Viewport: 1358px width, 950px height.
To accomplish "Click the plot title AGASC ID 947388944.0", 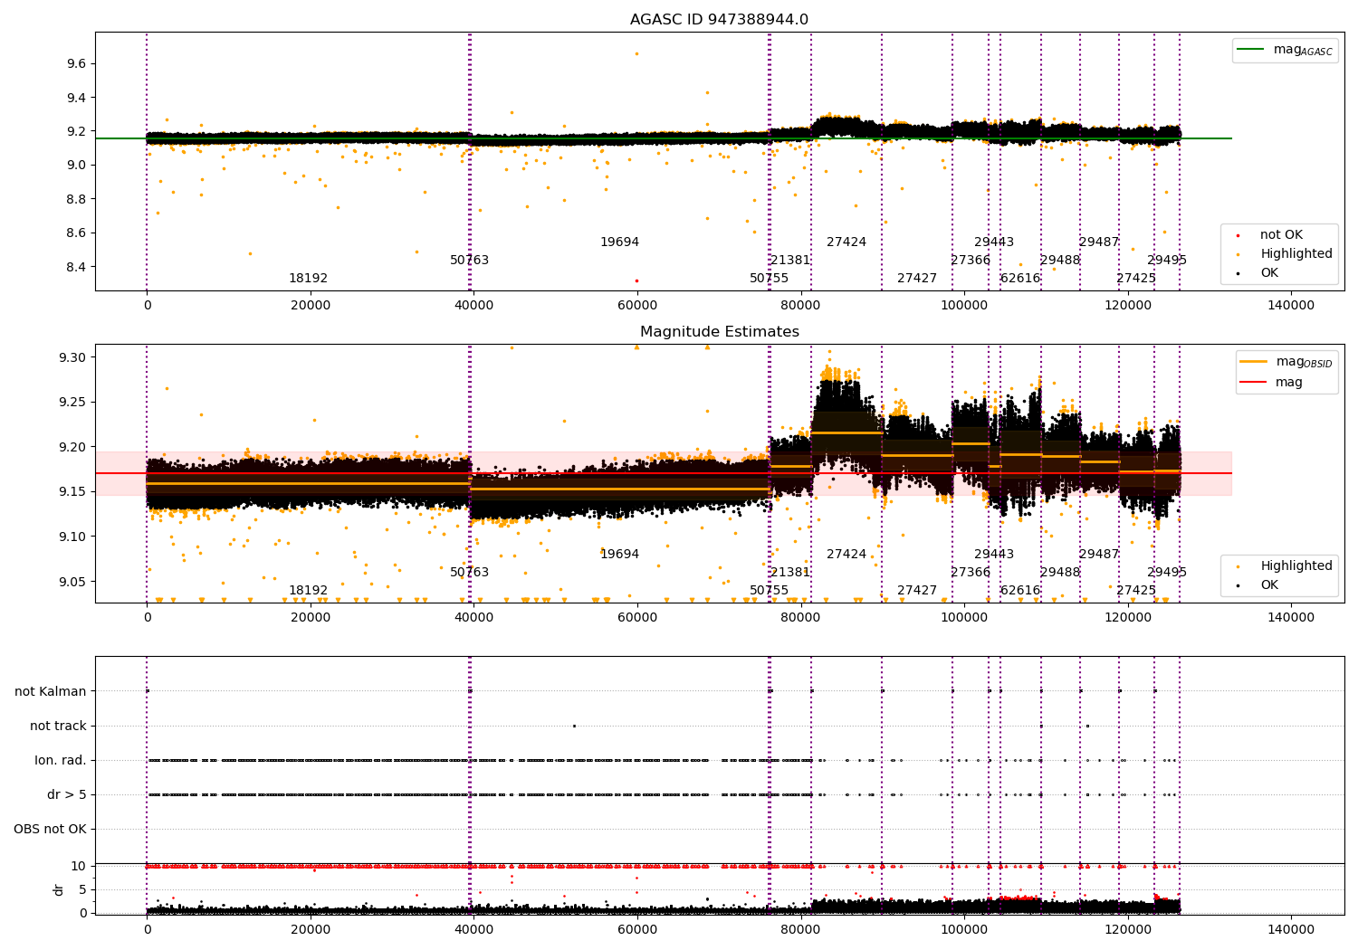I will click(719, 20).
